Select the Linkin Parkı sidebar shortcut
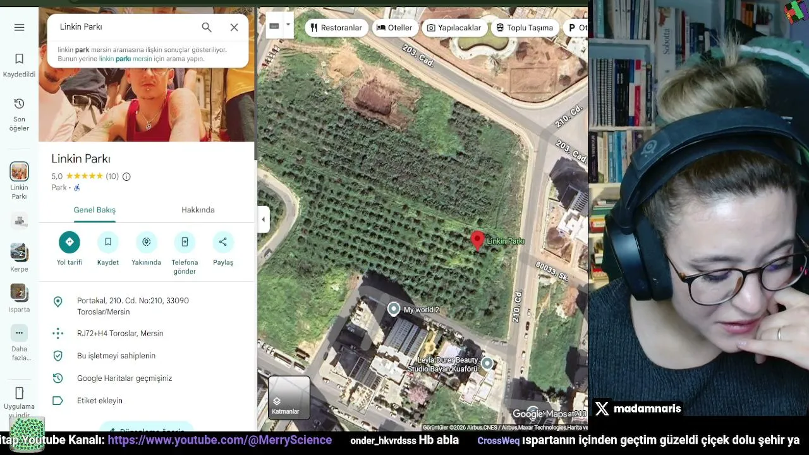809x455 pixels. [x=19, y=180]
